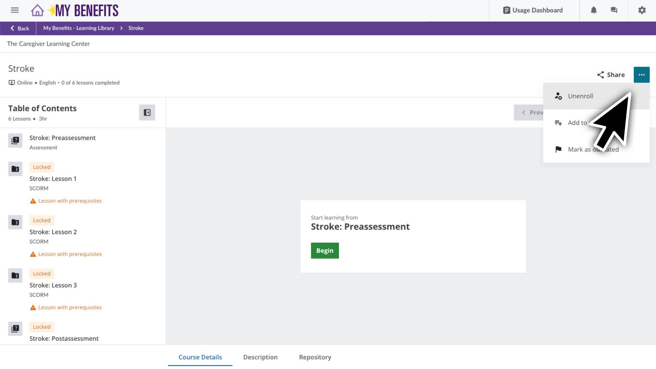Open the notifications bell
This screenshot has height=369, width=656.
593,10
